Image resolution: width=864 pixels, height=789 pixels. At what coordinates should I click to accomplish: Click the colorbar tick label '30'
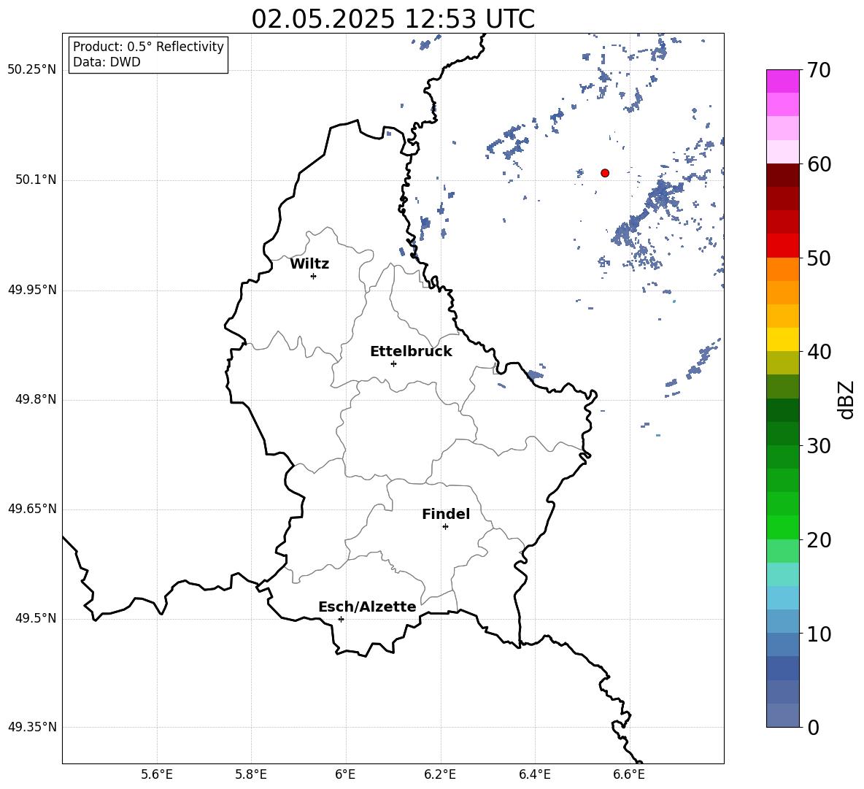point(819,446)
